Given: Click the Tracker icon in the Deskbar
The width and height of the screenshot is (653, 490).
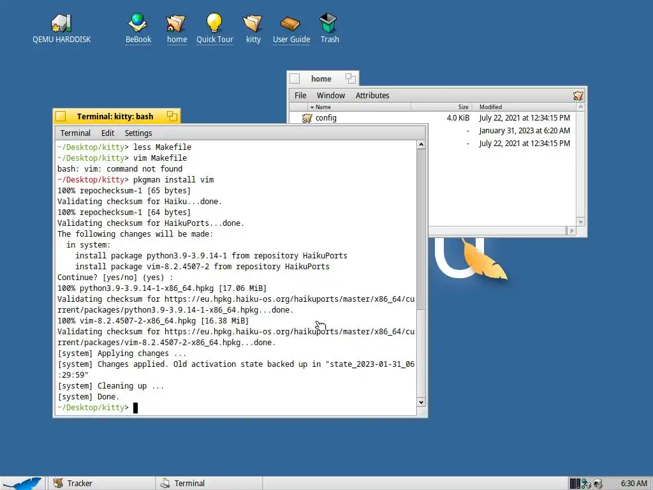Looking at the screenshot, I should coord(58,484).
